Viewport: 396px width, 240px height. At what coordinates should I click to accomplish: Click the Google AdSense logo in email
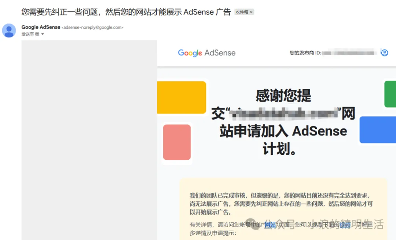(206, 53)
